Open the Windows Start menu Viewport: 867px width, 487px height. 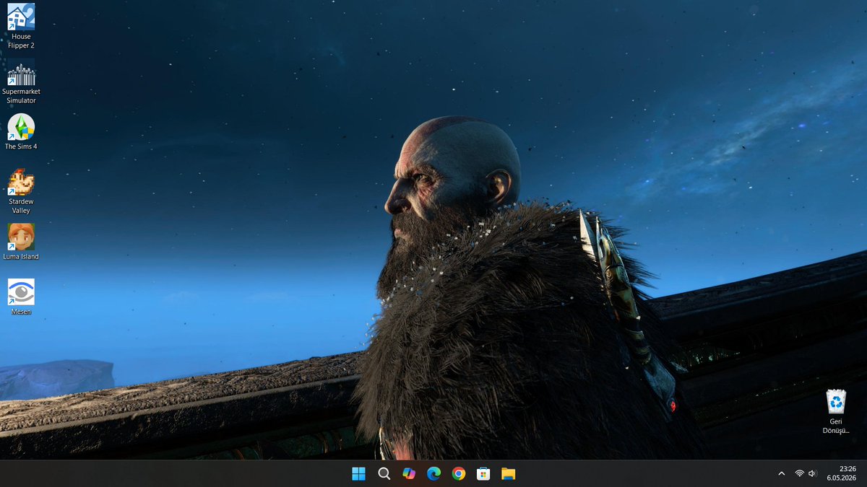358,473
